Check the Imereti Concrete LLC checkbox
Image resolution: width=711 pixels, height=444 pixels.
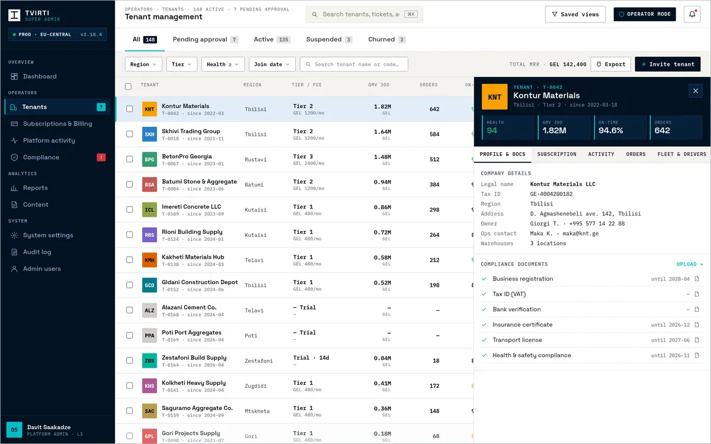click(129, 210)
